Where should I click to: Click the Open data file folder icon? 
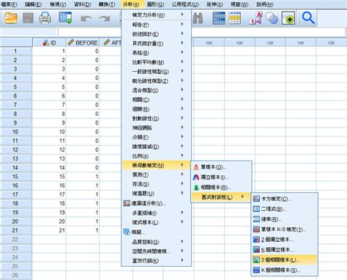click(x=11, y=18)
